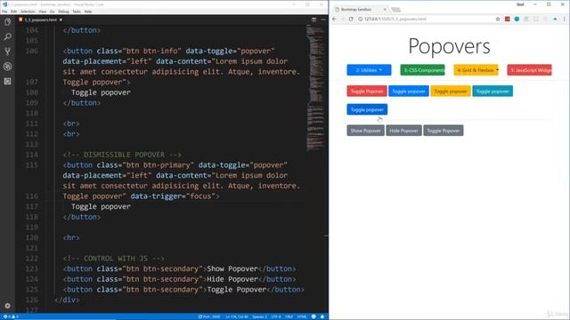Click the red Toggle Popover button
Viewport: 570px width, 320px height.
[367, 91]
